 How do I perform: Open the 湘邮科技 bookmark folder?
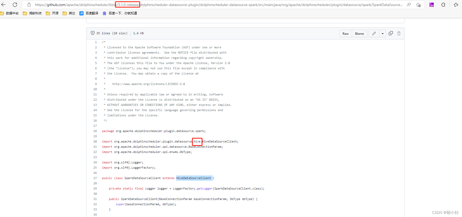[x=32, y=13]
